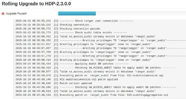
Task: Click the blue filled upgrade progress bar
Action: 77,13
